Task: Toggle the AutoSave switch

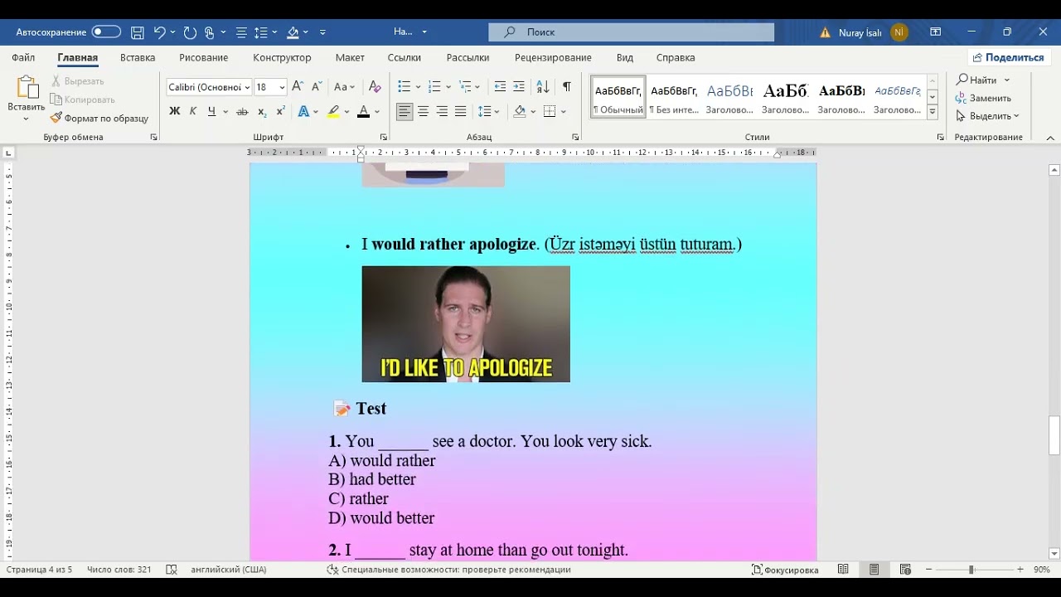Action: click(x=106, y=32)
